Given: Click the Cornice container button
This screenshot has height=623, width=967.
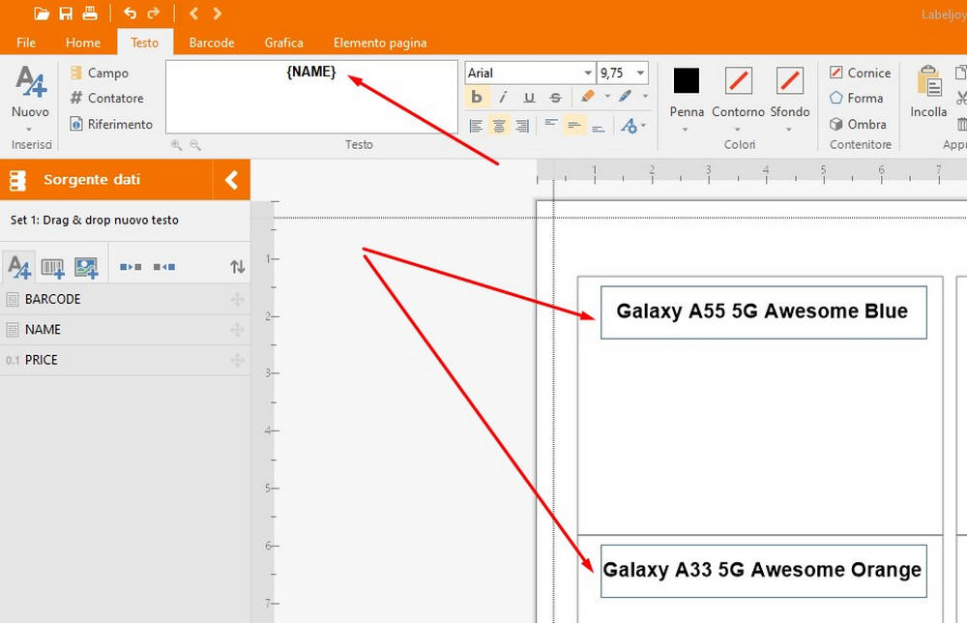Looking at the screenshot, I should click(860, 73).
